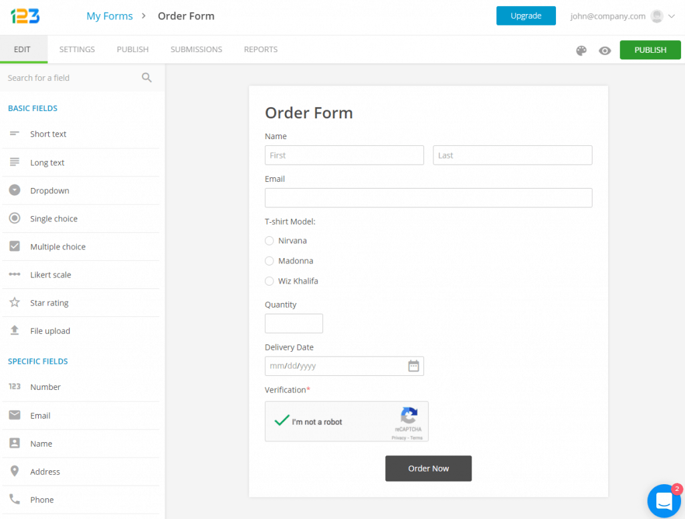The width and height of the screenshot is (685, 519).
Task: Click the Email envelope icon in sidebar
Action: [x=15, y=415]
